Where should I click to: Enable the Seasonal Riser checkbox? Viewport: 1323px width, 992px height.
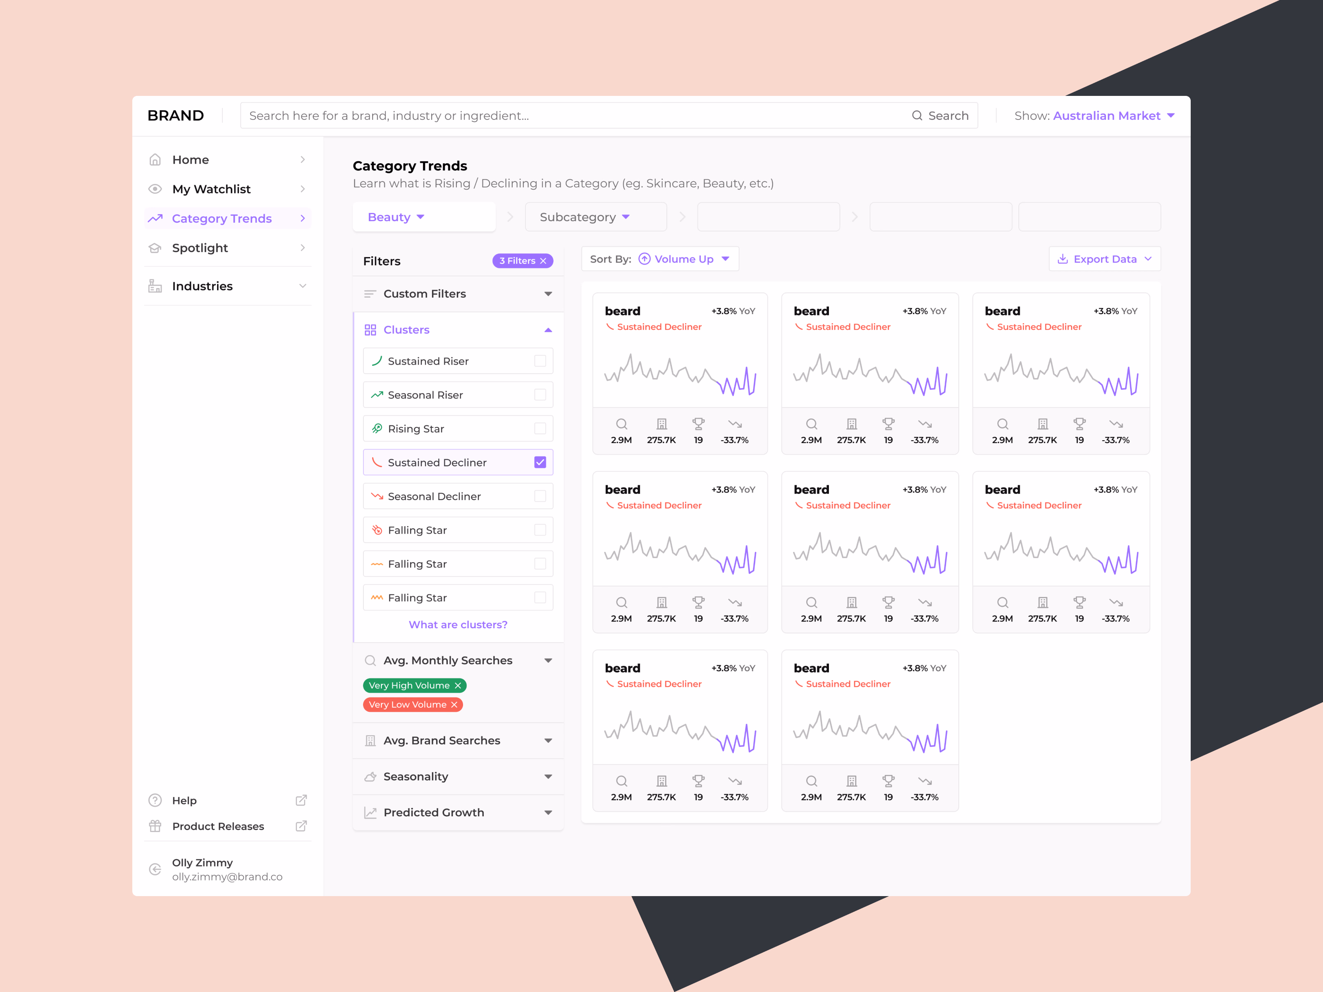[540, 395]
